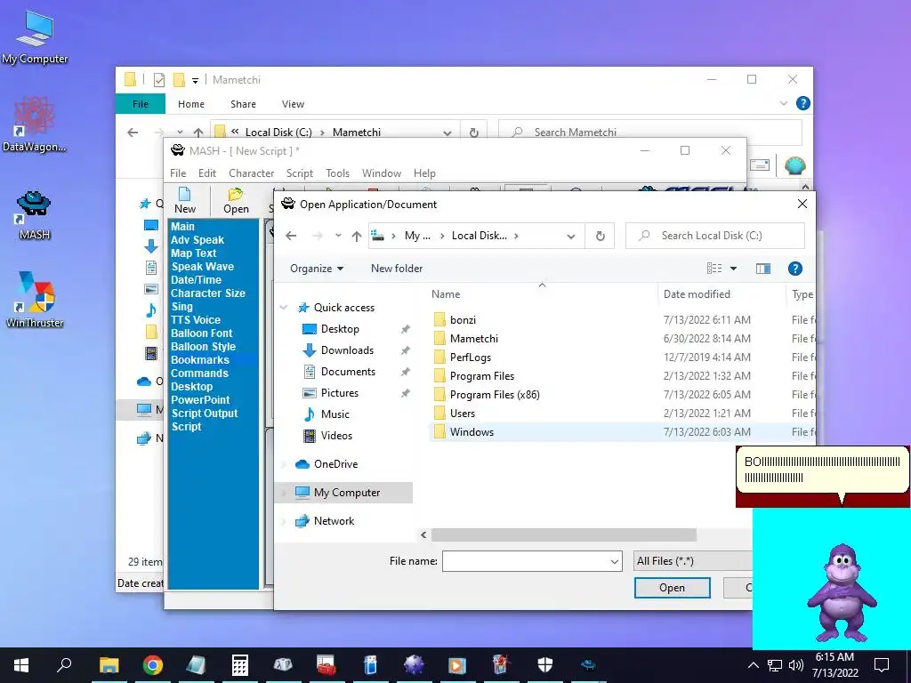This screenshot has height=683, width=911.
Task: Open the MASH Character menu
Action: [251, 173]
